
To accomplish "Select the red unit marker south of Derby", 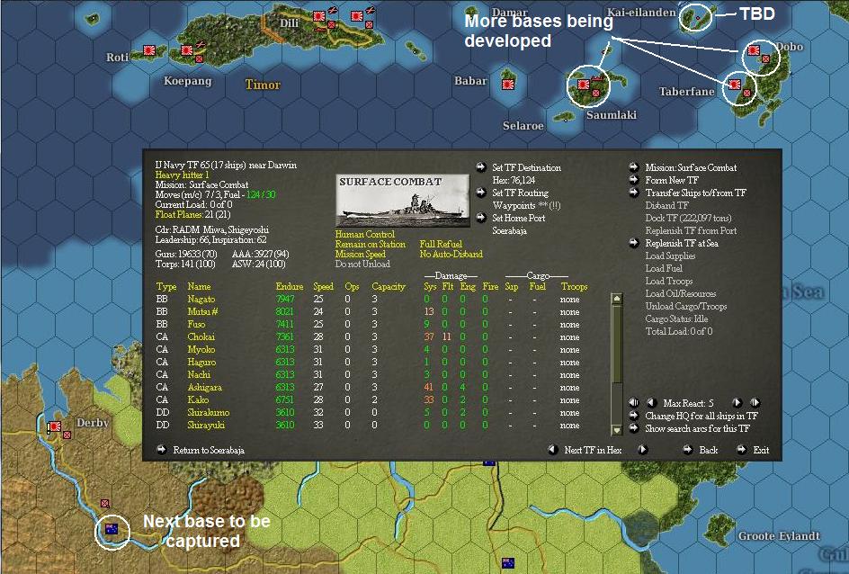I will (105, 504).
